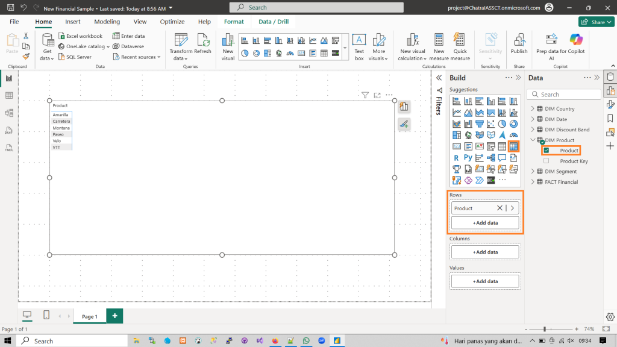Click the filter icon on visual header

(x=365, y=95)
